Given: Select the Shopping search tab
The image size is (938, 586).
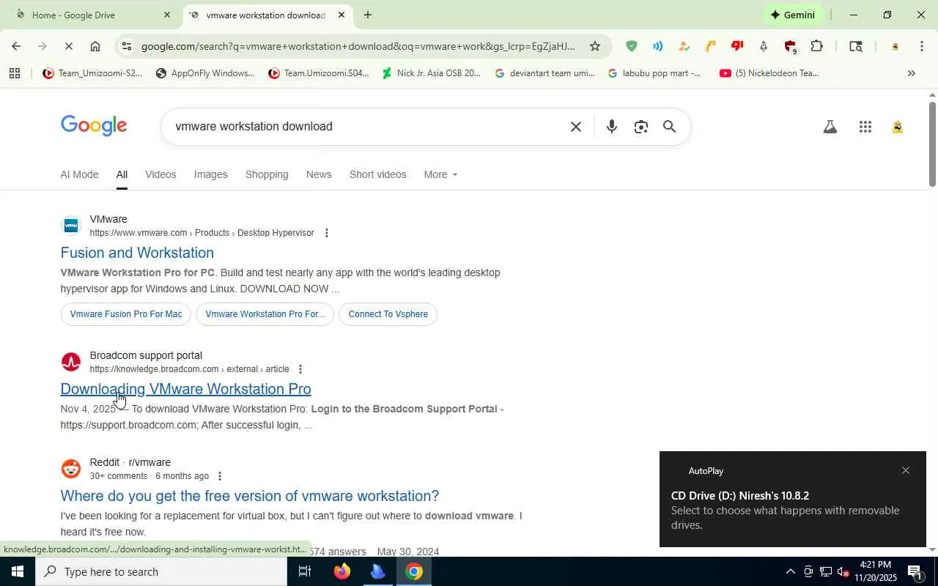Looking at the screenshot, I should (x=267, y=174).
